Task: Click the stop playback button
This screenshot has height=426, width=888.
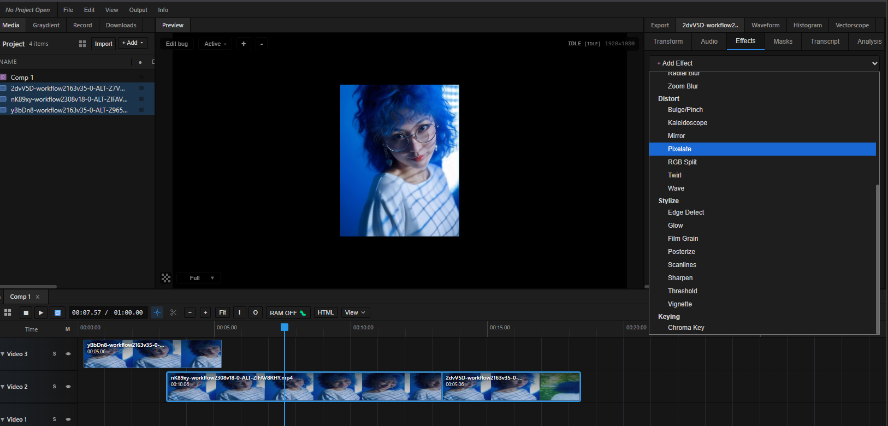Action: (x=26, y=313)
